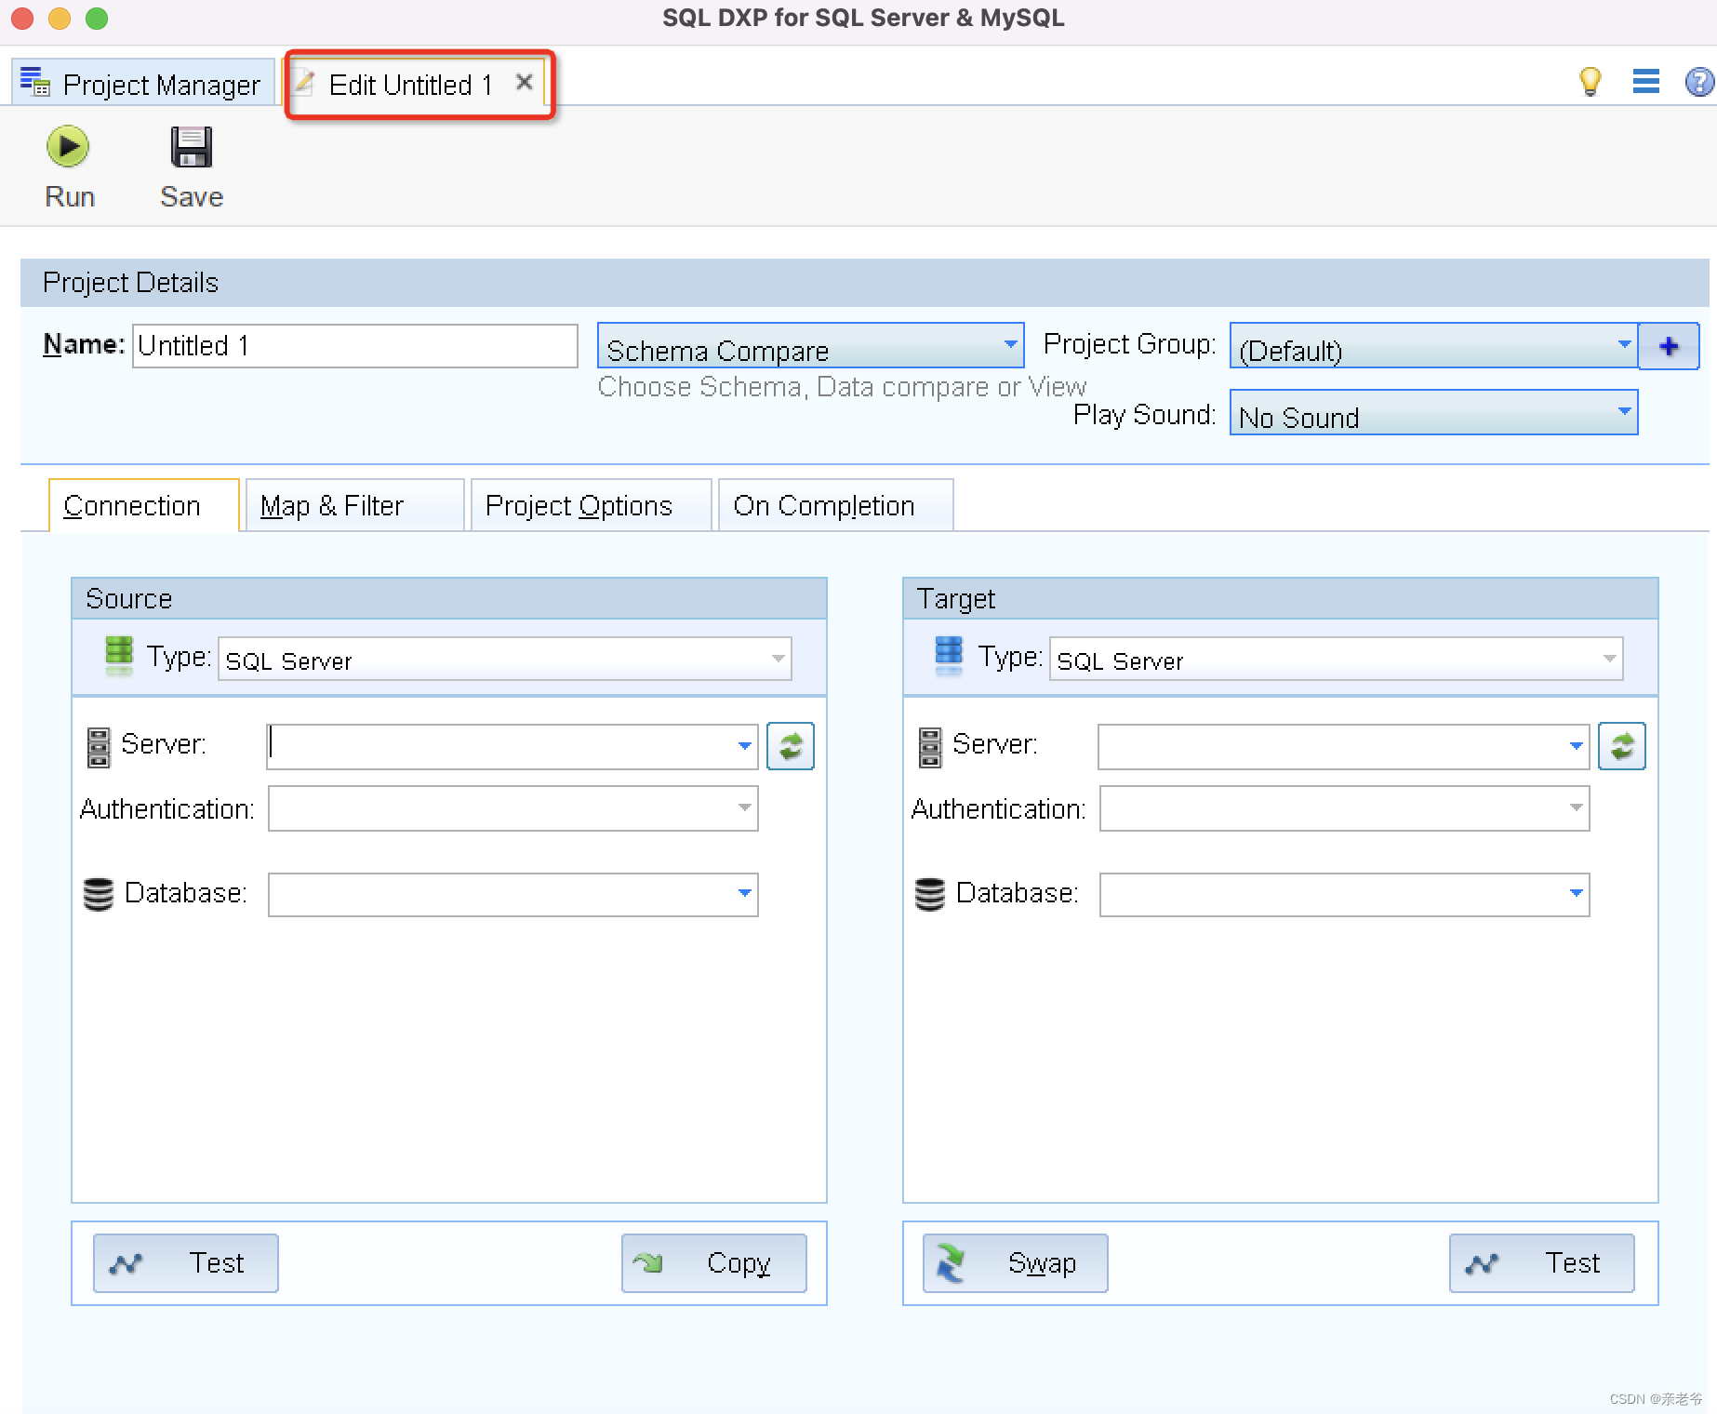Click the Target Server rack icon

pyautogui.click(x=930, y=747)
